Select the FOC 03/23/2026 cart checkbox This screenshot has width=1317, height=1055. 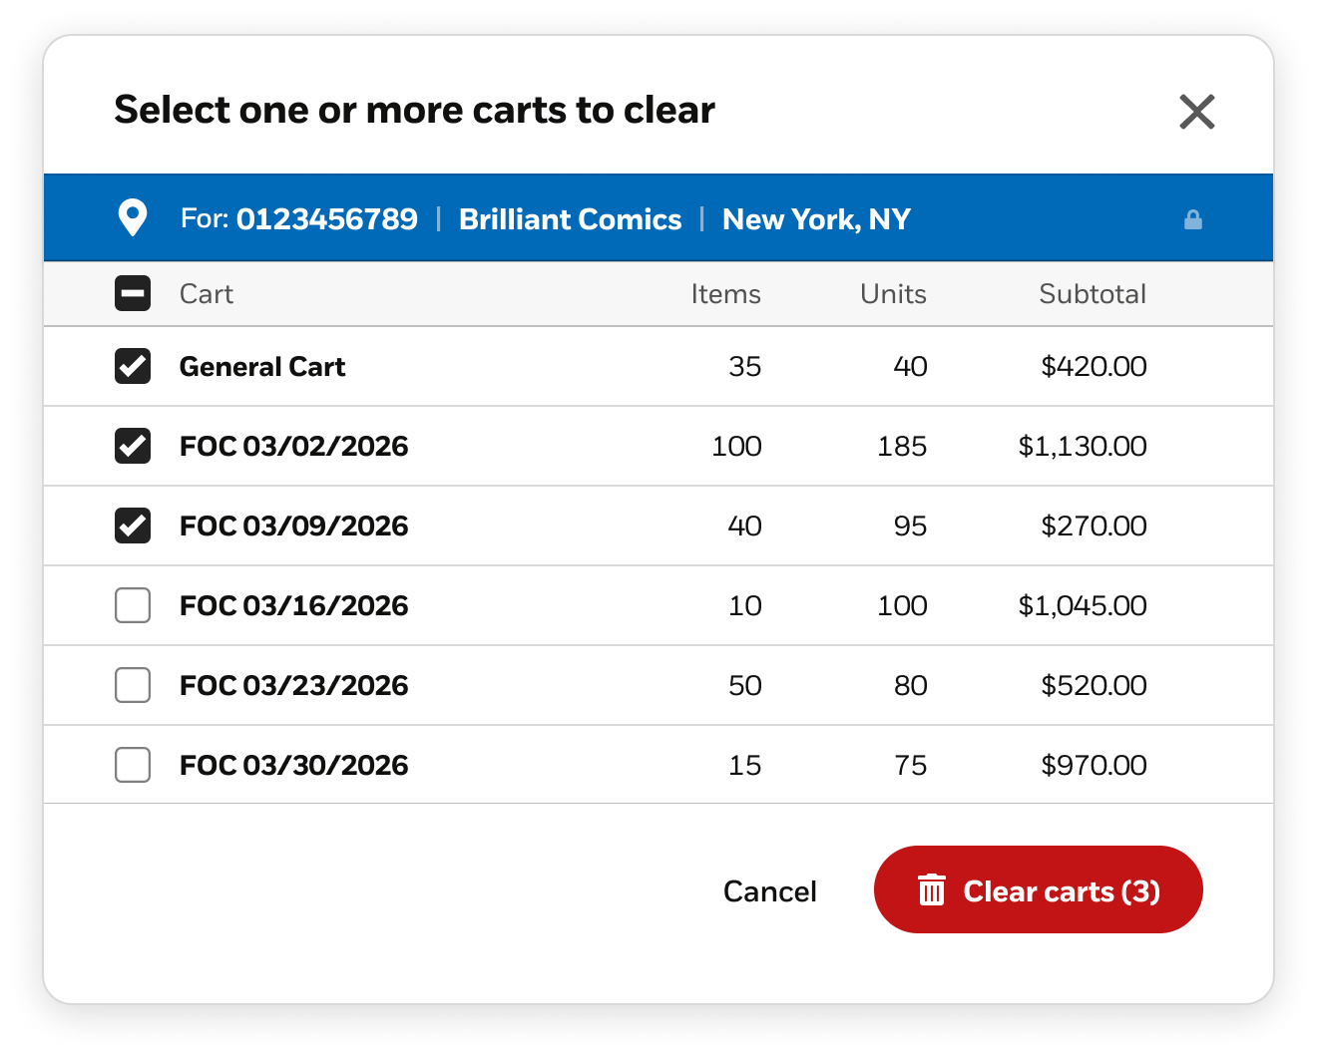[133, 685]
